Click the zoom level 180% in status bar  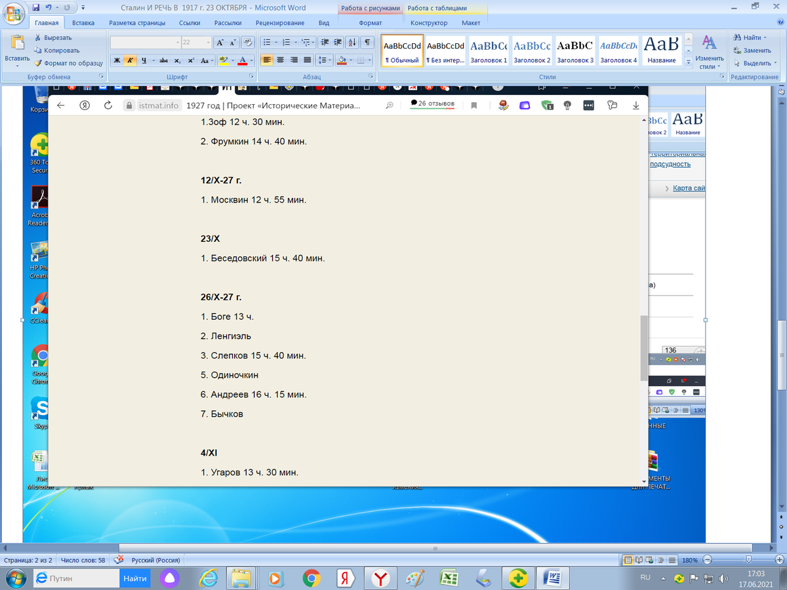point(689,560)
